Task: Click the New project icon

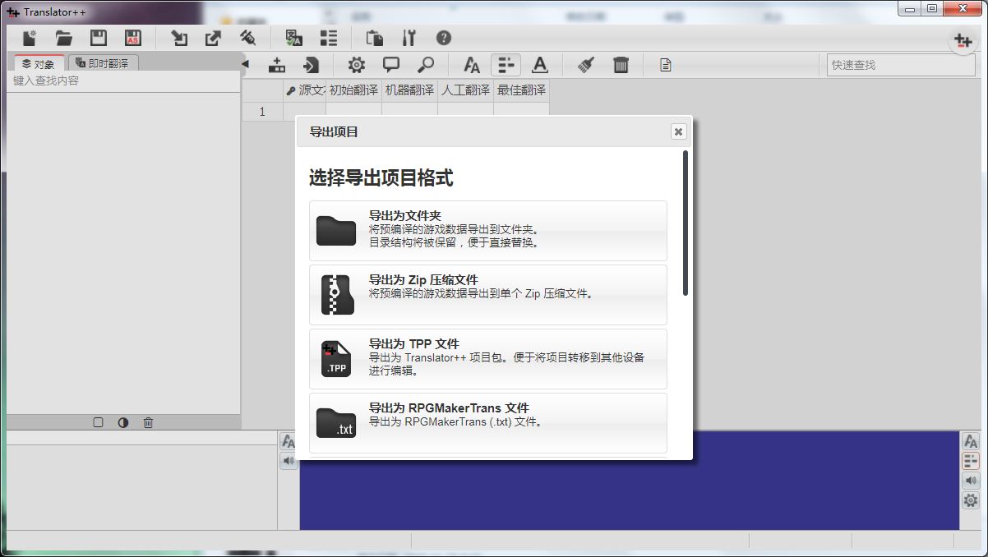Action: [x=30, y=38]
